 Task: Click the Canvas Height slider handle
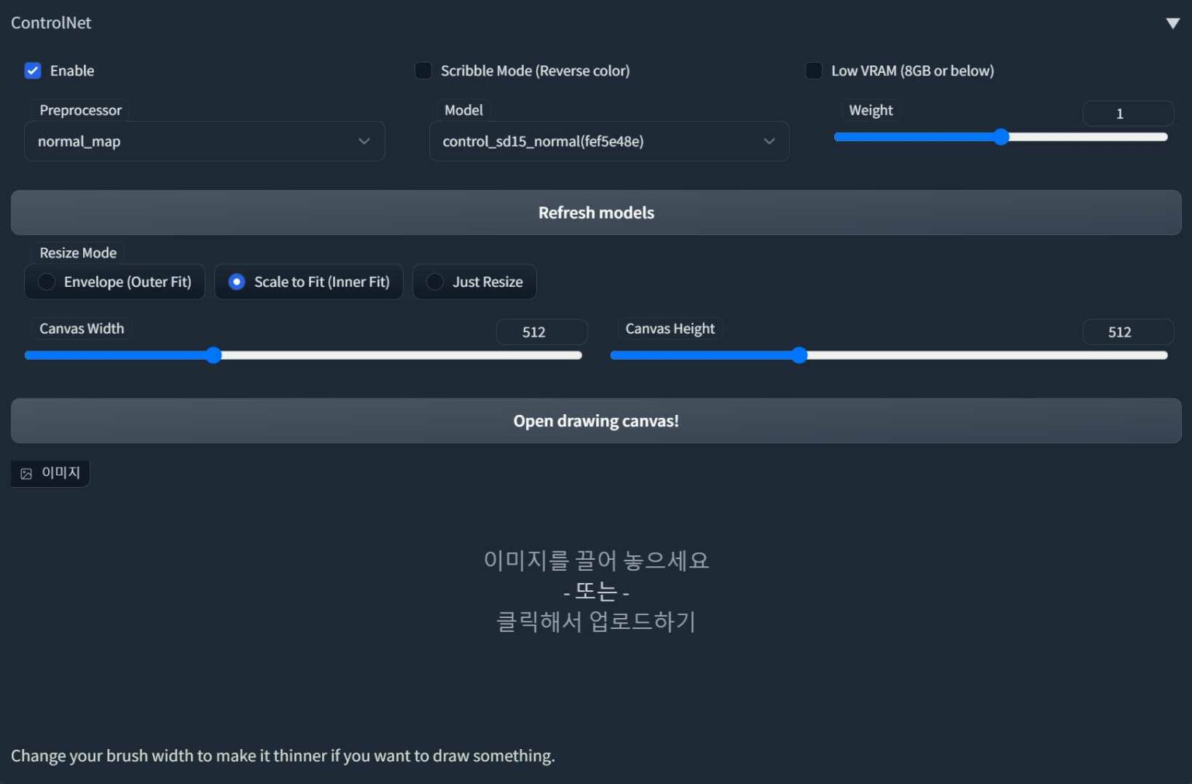click(799, 355)
